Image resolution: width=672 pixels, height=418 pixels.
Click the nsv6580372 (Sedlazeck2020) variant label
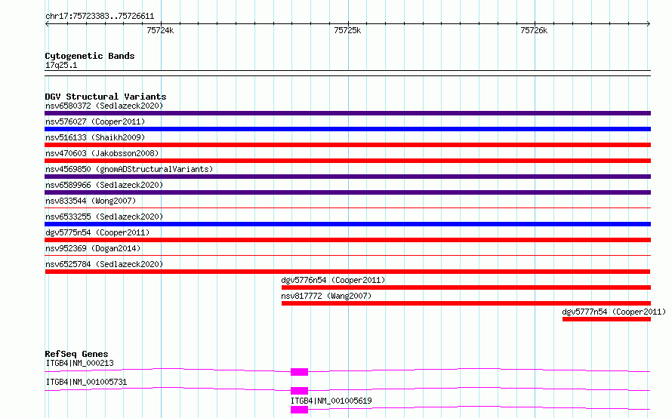coord(104,106)
